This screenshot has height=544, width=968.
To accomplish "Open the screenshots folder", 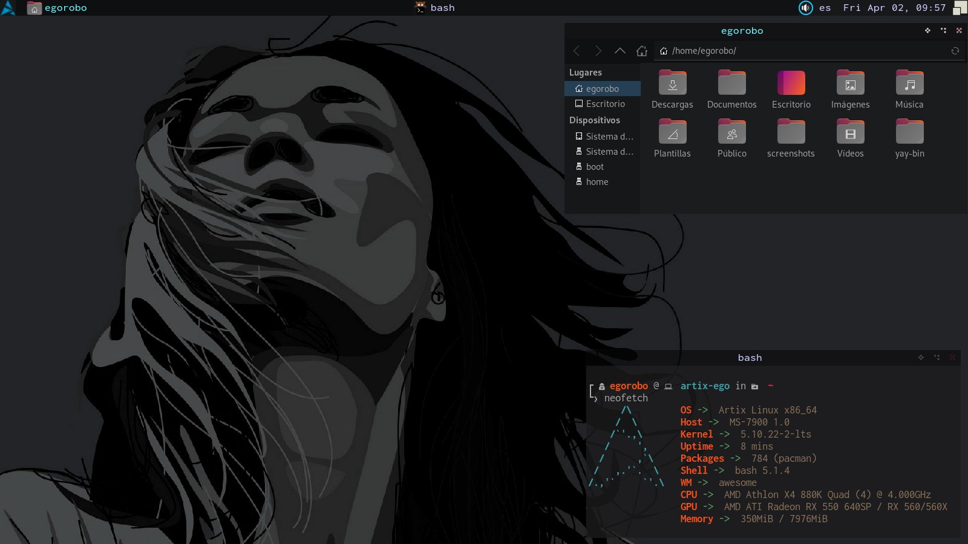I will 791,132.
